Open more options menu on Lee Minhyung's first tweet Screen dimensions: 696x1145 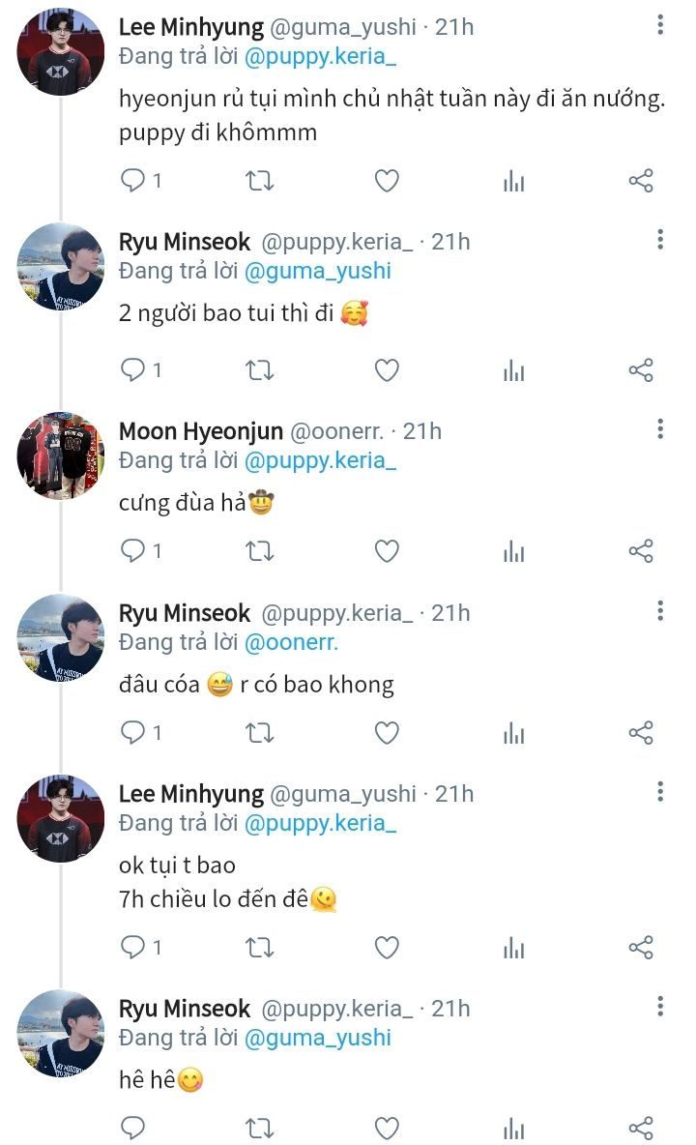(660, 24)
